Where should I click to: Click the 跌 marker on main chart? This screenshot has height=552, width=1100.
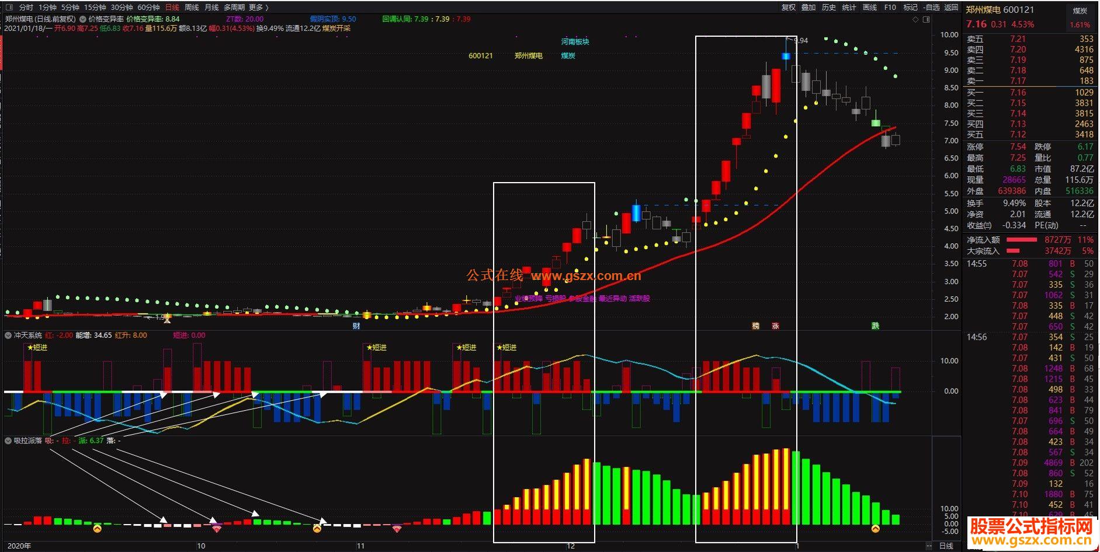point(875,326)
